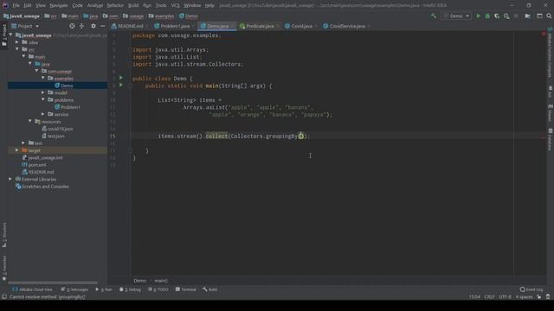Open the View menu

[x=41, y=5]
